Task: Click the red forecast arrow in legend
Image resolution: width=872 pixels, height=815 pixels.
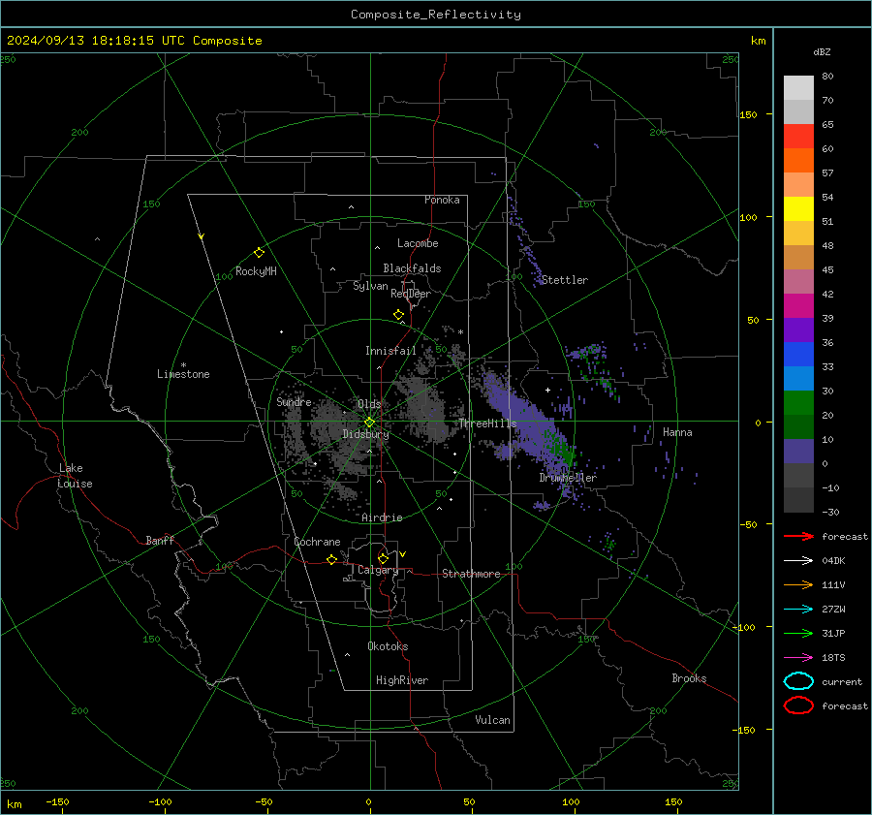Action: point(798,536)
